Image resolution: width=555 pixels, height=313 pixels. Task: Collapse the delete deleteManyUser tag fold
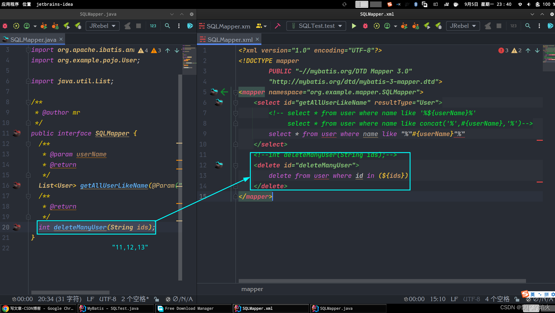236,165
